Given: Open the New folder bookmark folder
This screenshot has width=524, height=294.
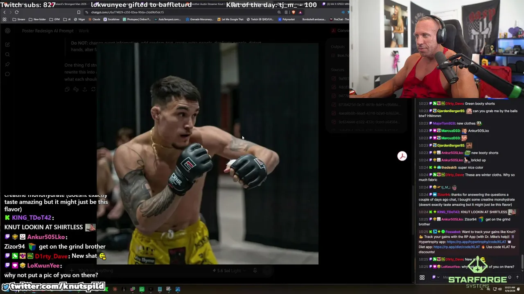Looking at the screenshot, I should point(37,19).
